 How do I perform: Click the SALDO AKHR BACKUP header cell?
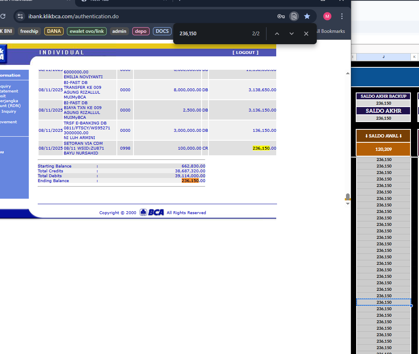[x=383, y=96]
